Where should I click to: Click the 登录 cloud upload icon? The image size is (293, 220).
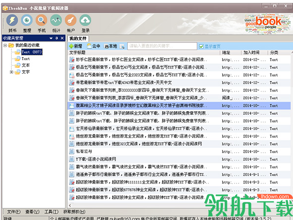pos(85,20)
